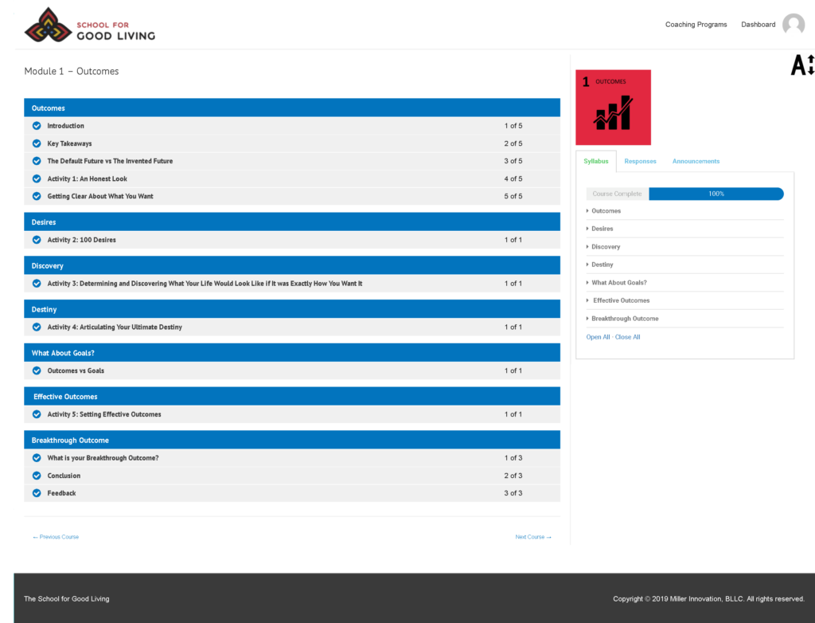
Task: Click the checkmark for Getting Clear About What You Want
Action: click(37, 196)
